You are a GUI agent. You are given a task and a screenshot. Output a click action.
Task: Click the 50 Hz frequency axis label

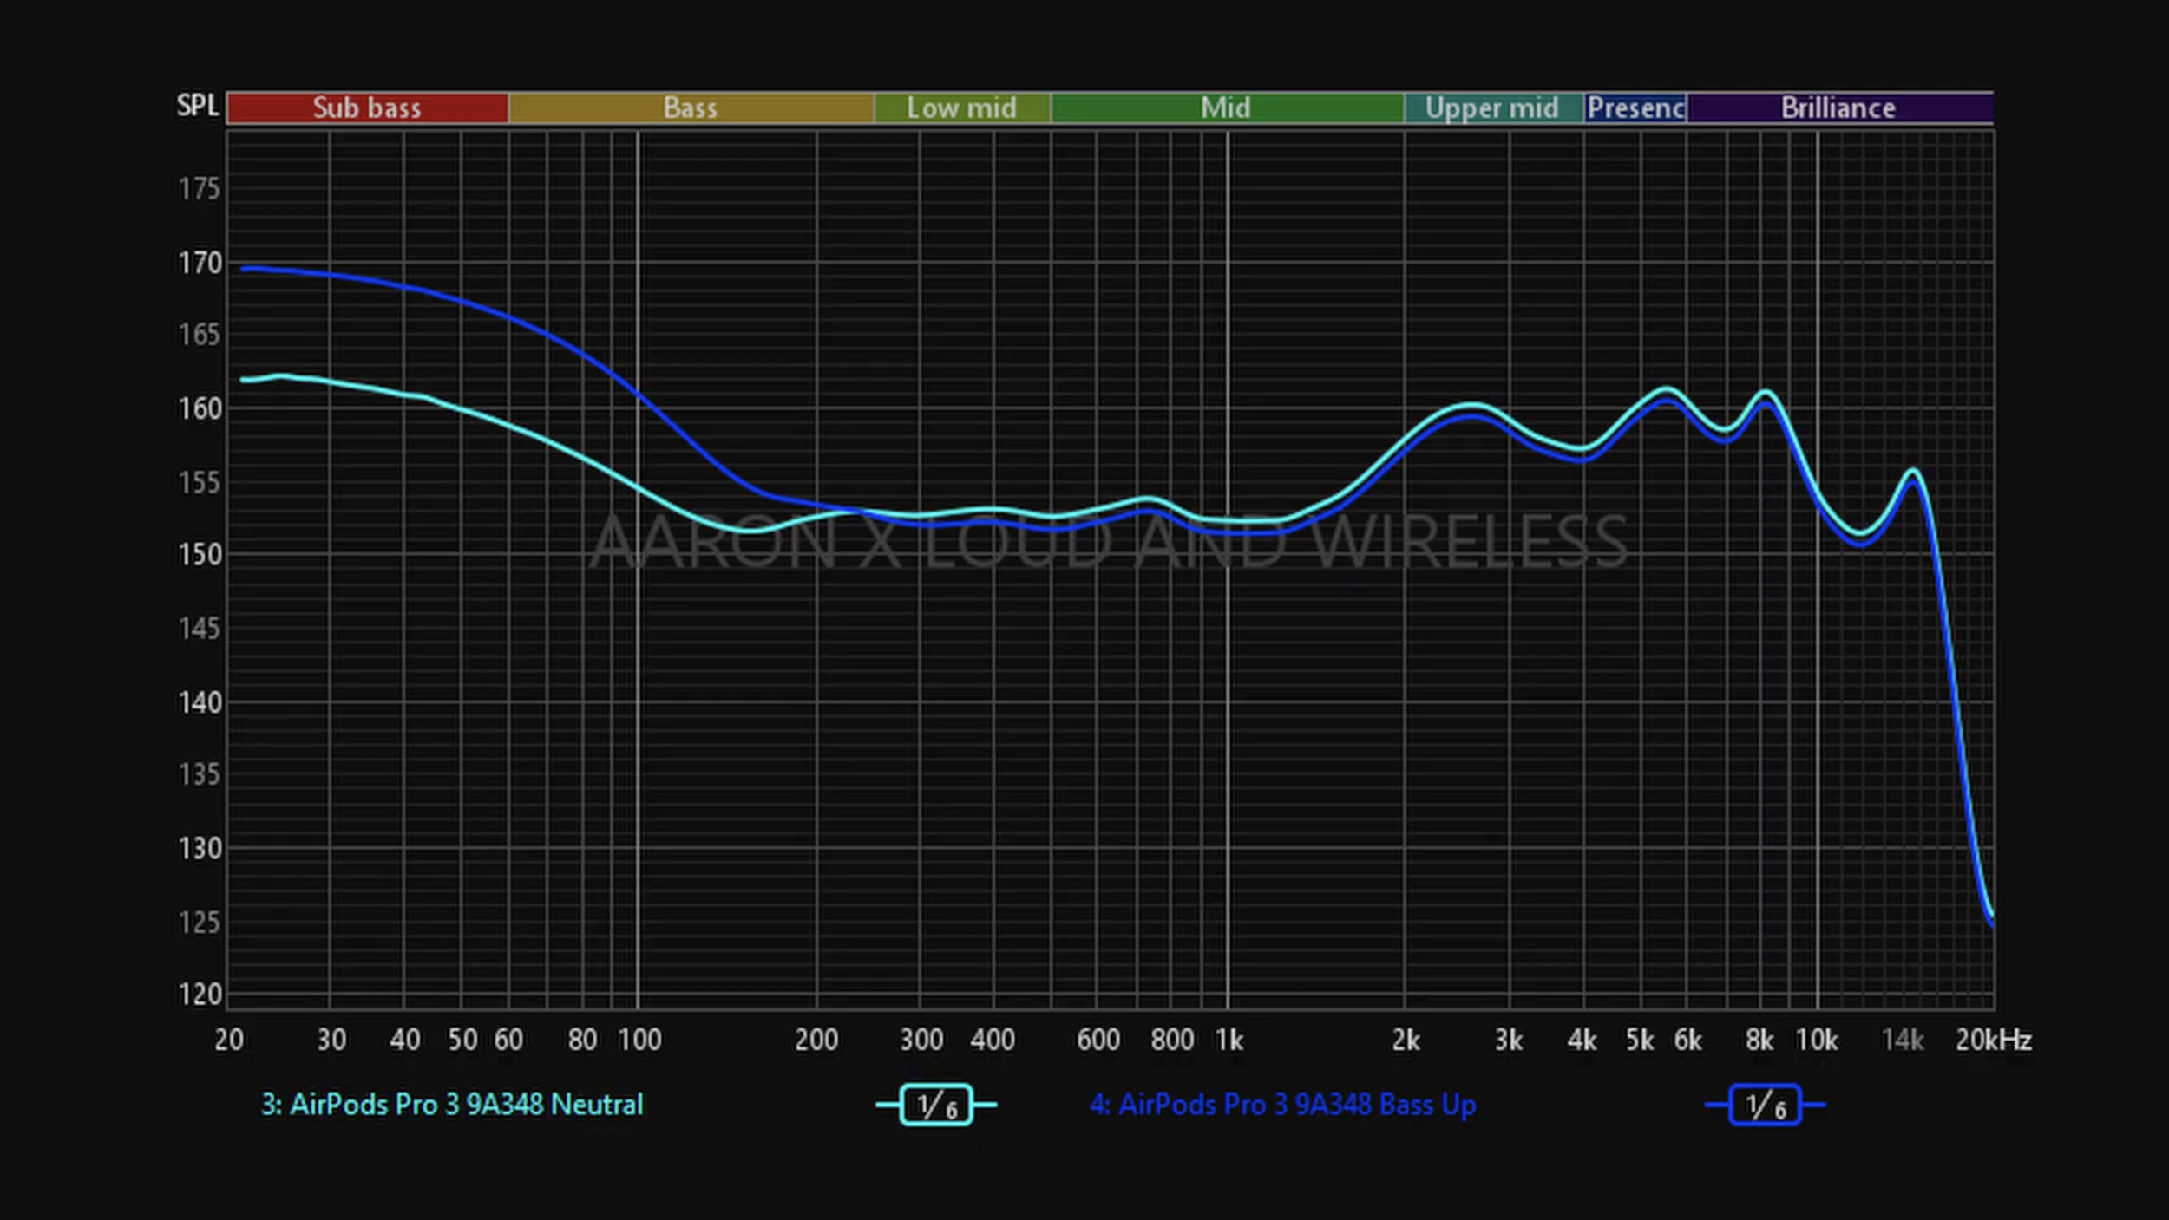[462, 1040]
